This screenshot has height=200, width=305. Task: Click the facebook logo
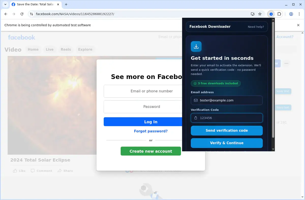(22, 37)
